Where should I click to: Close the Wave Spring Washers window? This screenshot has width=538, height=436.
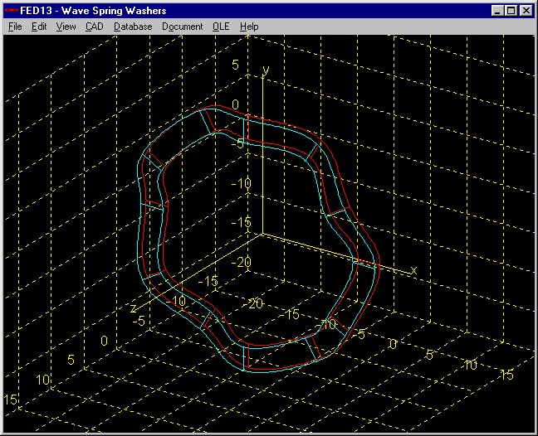pyautogui.click(x=526, y=11)
